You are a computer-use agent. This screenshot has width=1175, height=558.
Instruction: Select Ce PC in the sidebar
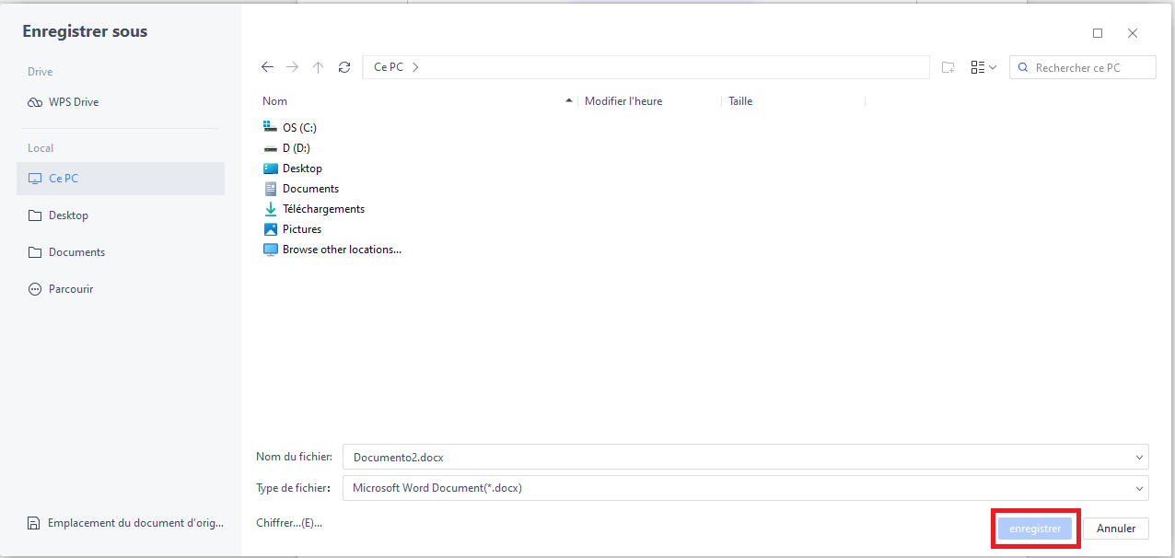point(121,179)
